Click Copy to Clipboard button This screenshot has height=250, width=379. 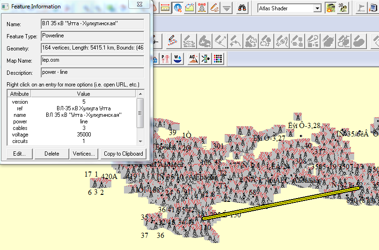pyautogui.click(x=123, y=154)
